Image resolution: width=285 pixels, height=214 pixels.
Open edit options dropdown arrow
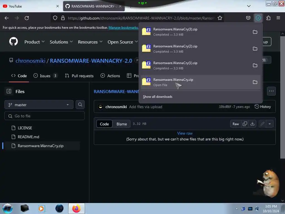click(270, 124)
